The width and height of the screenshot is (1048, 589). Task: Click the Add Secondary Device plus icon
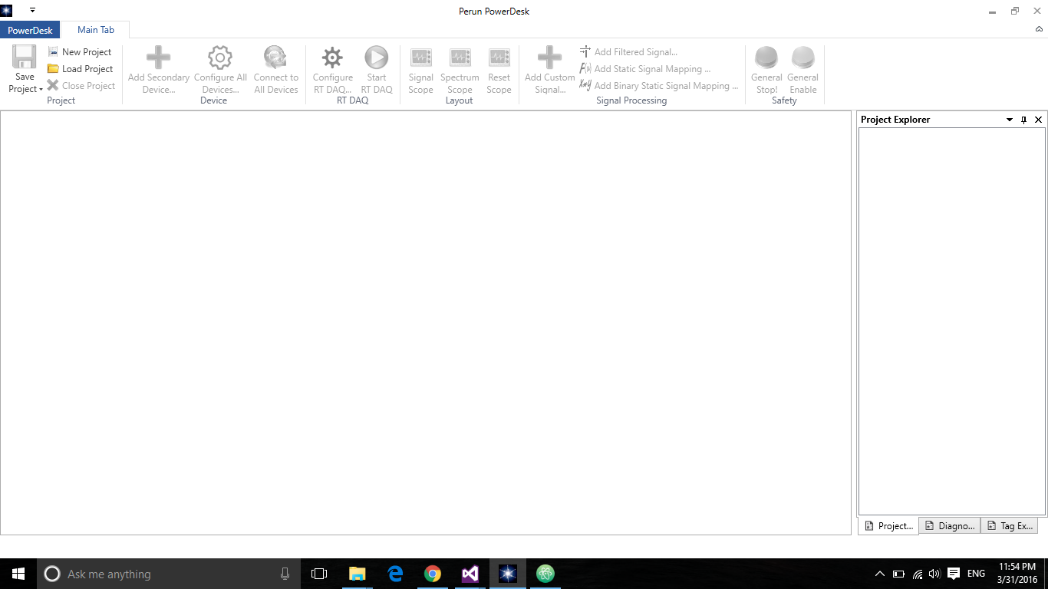(x=158, y=58)
